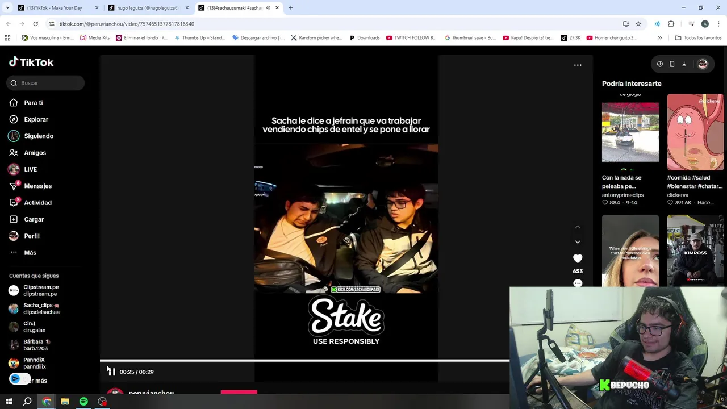The width and height of the screenshot is (727, 409).
Task: Open Spotify from the taskbar
Action: pyautogui.click(x=83, y=402)
